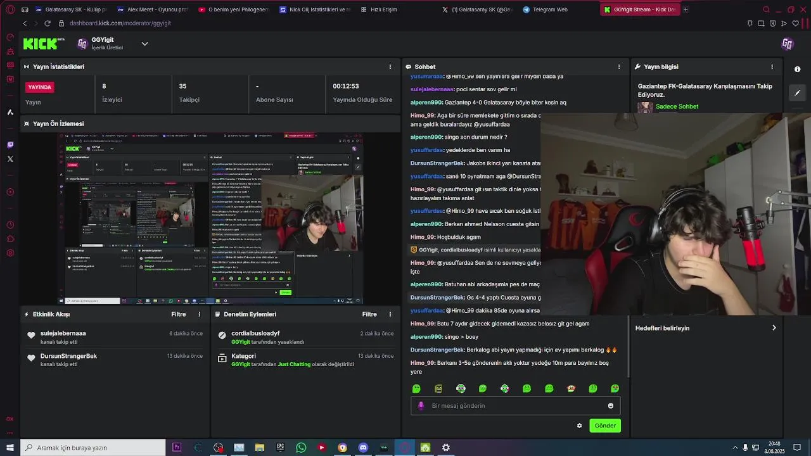Switch to X Galatasaray SK tab
The height and width of the screenshot is (456, 811).
[x=477, y=9]
